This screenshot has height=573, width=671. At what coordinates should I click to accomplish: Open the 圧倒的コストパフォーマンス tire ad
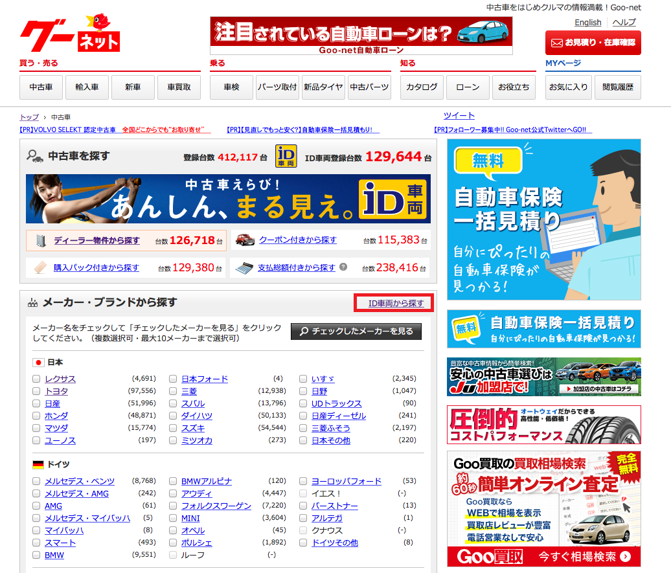pyautogui.click(x=544, y=425)
